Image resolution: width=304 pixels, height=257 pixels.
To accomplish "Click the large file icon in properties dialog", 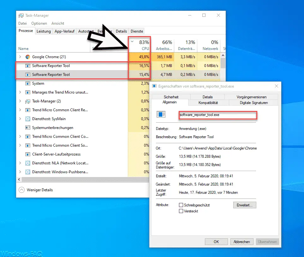I will click(x=161, y=114).
